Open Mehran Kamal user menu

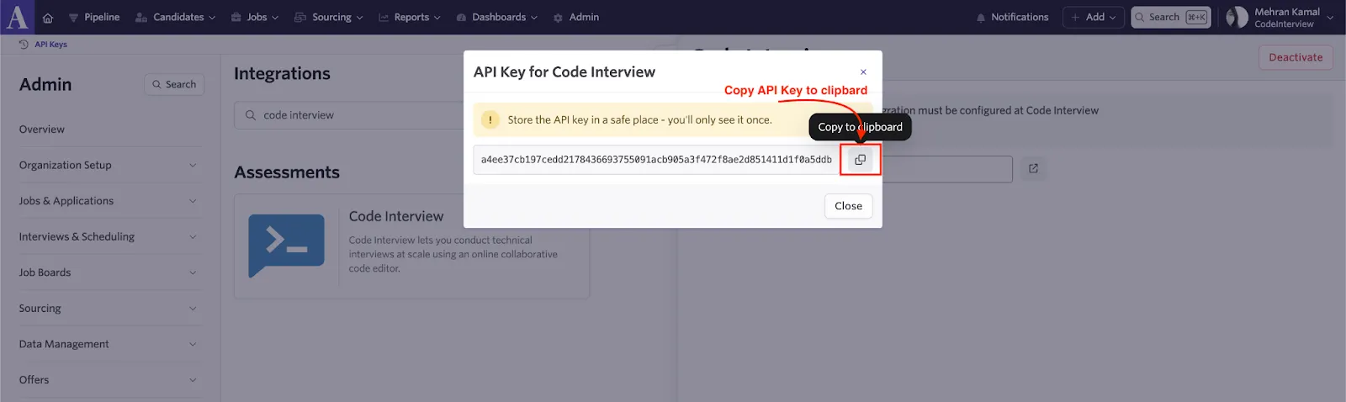(x=1280, y=18)
